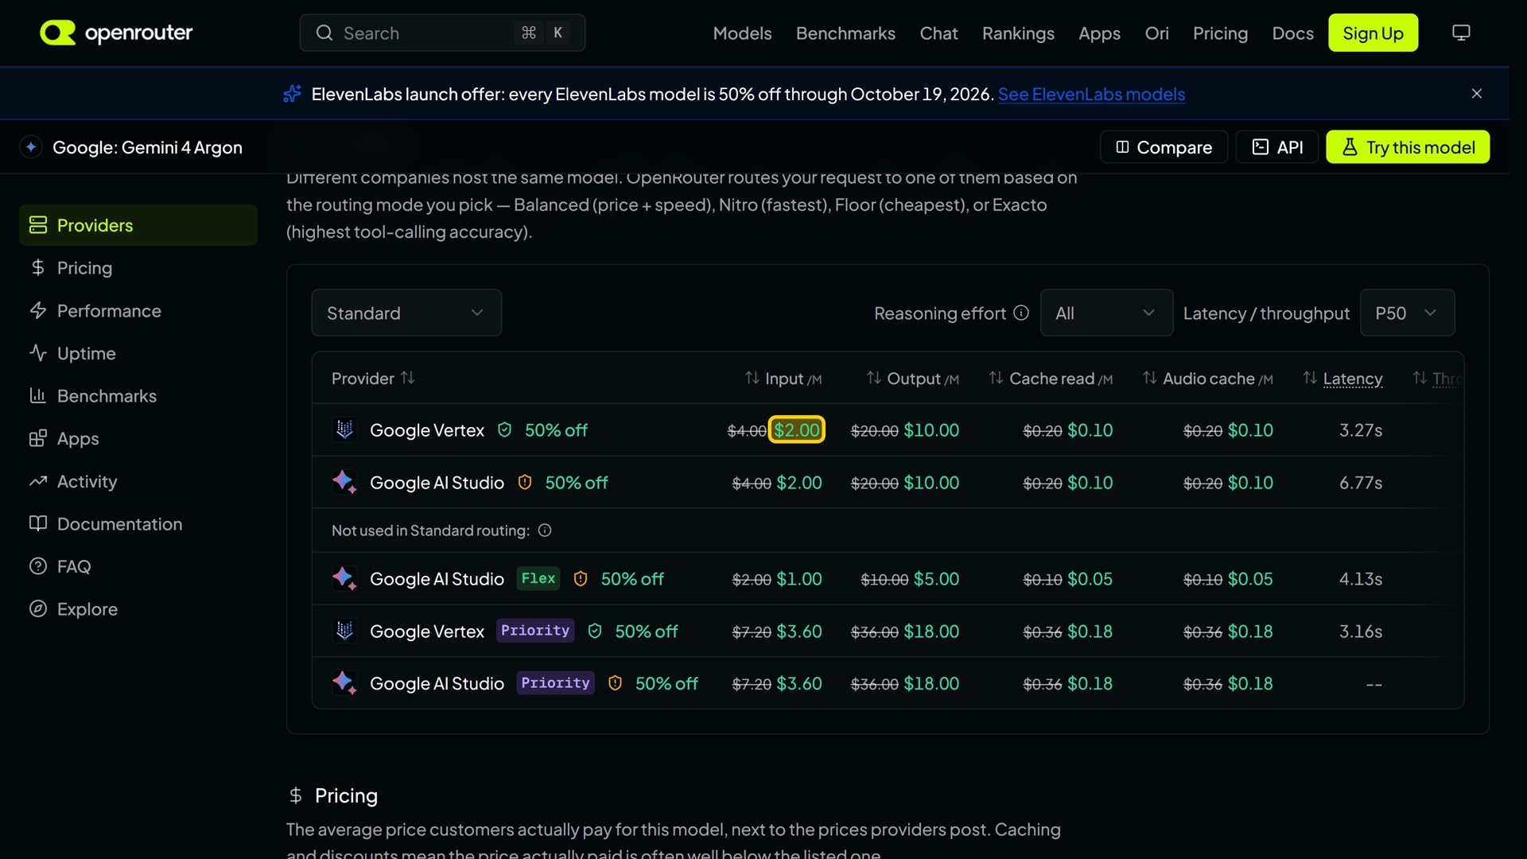Image resolution: width=1527 pixels, height=859 pixels.
Task: Select Providers in the sidebar
Action: click(138, 225)
